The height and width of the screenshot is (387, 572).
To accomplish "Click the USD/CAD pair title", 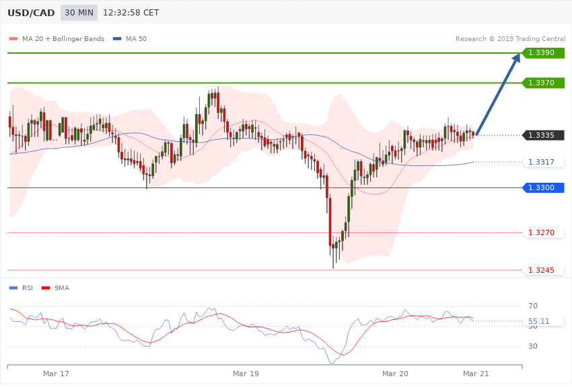I will 31,13.
